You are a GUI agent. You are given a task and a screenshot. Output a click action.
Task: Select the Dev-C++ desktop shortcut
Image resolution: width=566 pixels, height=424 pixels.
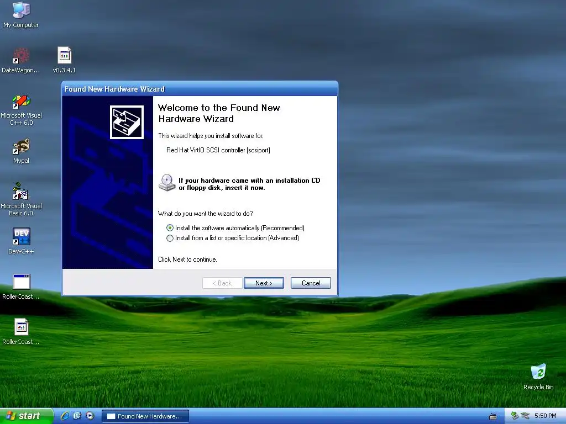pyautogui.click(x=22, y=241)
